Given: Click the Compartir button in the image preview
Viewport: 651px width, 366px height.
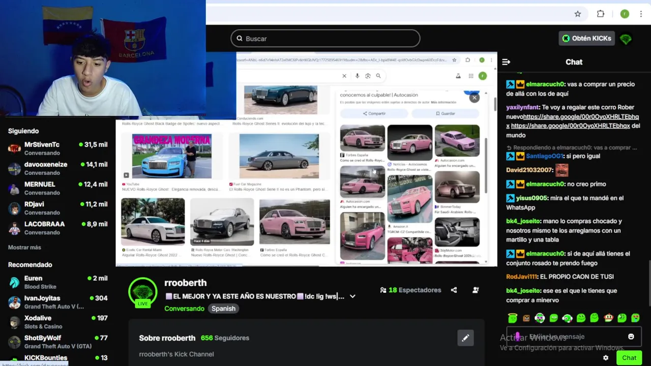Looking at the screenshot, I should pos(374,113).
